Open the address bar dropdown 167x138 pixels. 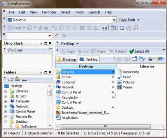[114, 20]
